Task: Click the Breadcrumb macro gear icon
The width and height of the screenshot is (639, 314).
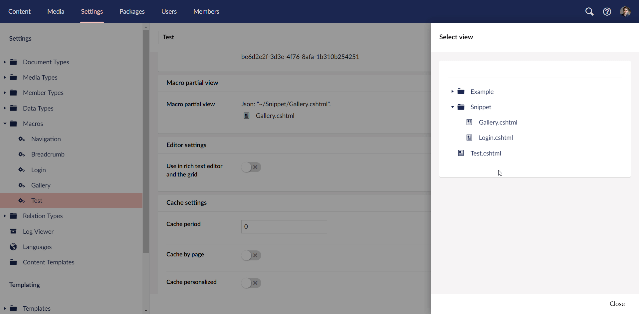Action: [x=22, y=154]
